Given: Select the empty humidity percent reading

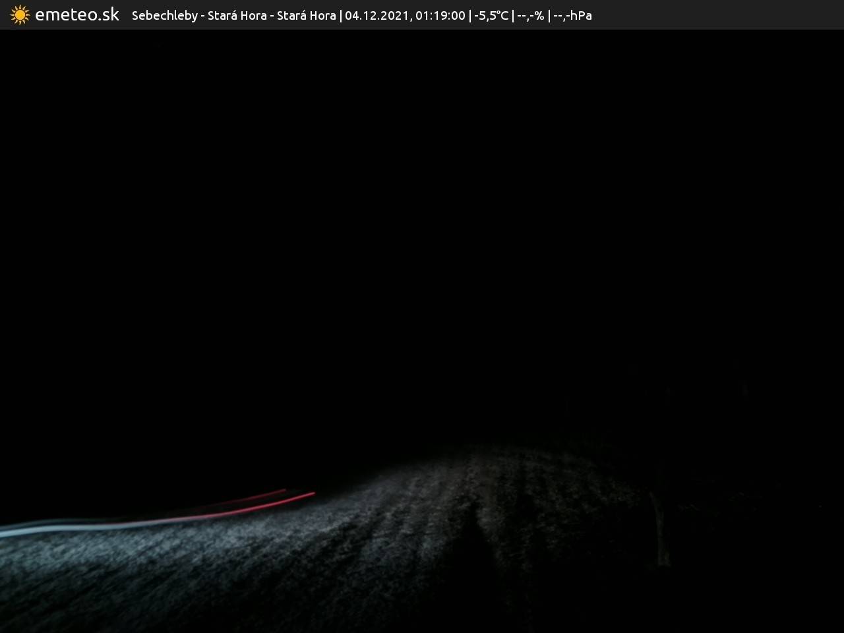Looking at the screenshot, I should coord(531,15).
